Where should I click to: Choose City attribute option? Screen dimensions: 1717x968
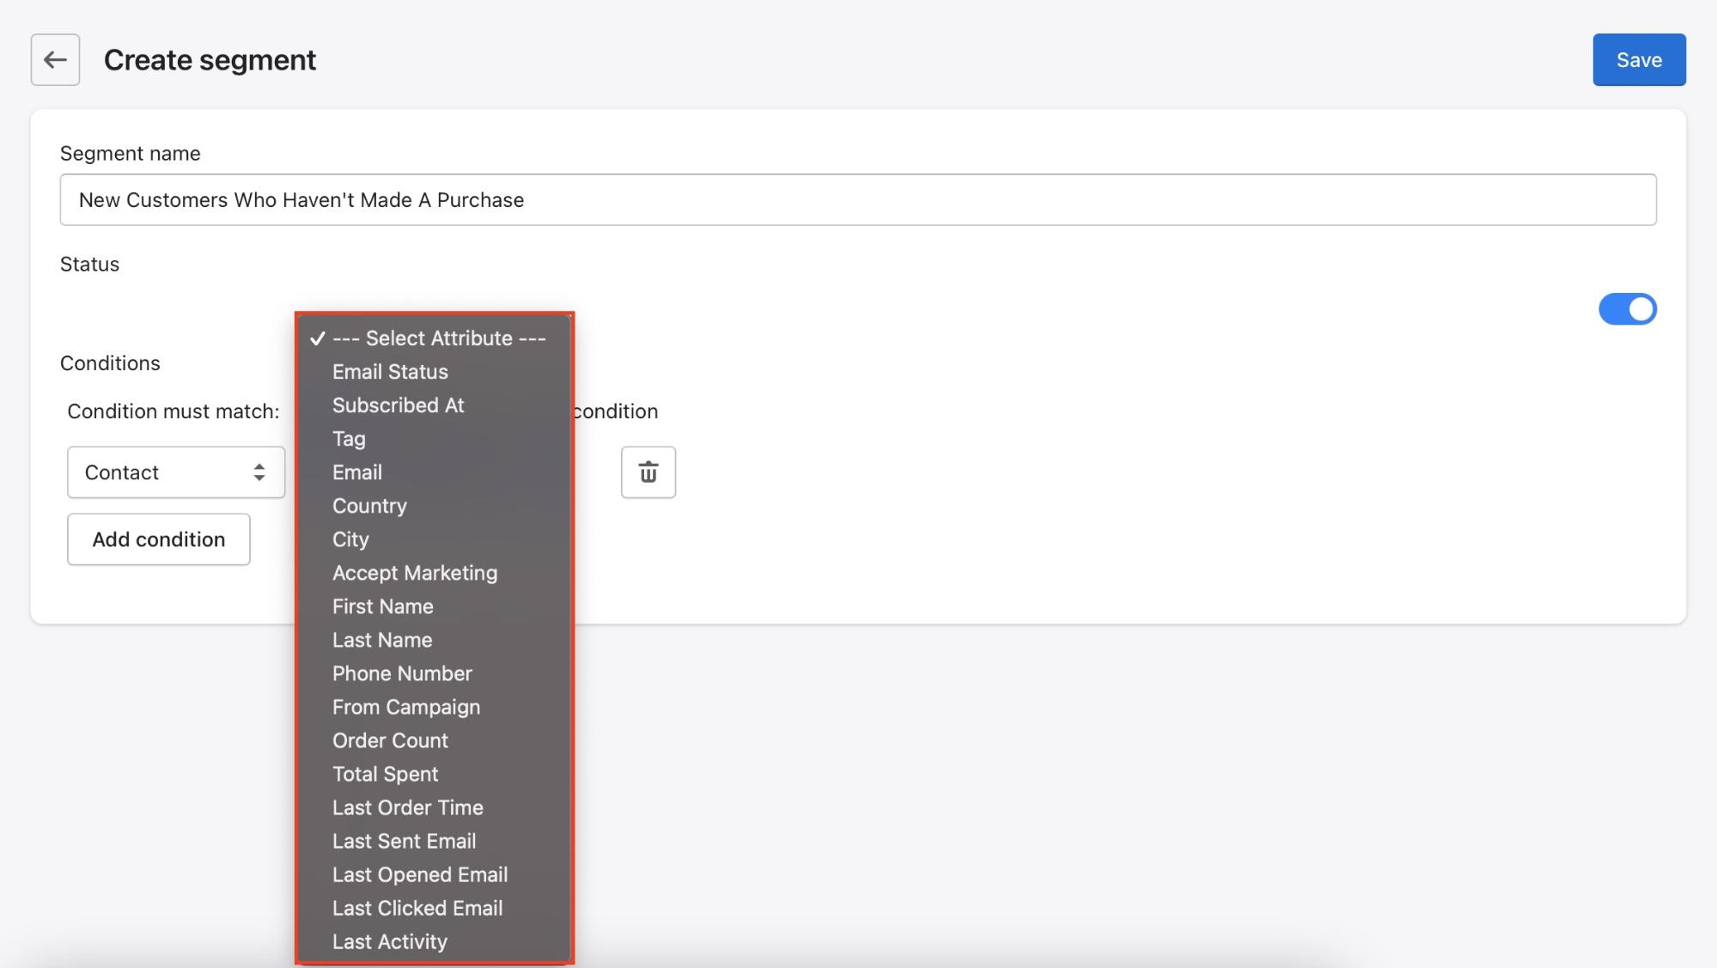434,539
